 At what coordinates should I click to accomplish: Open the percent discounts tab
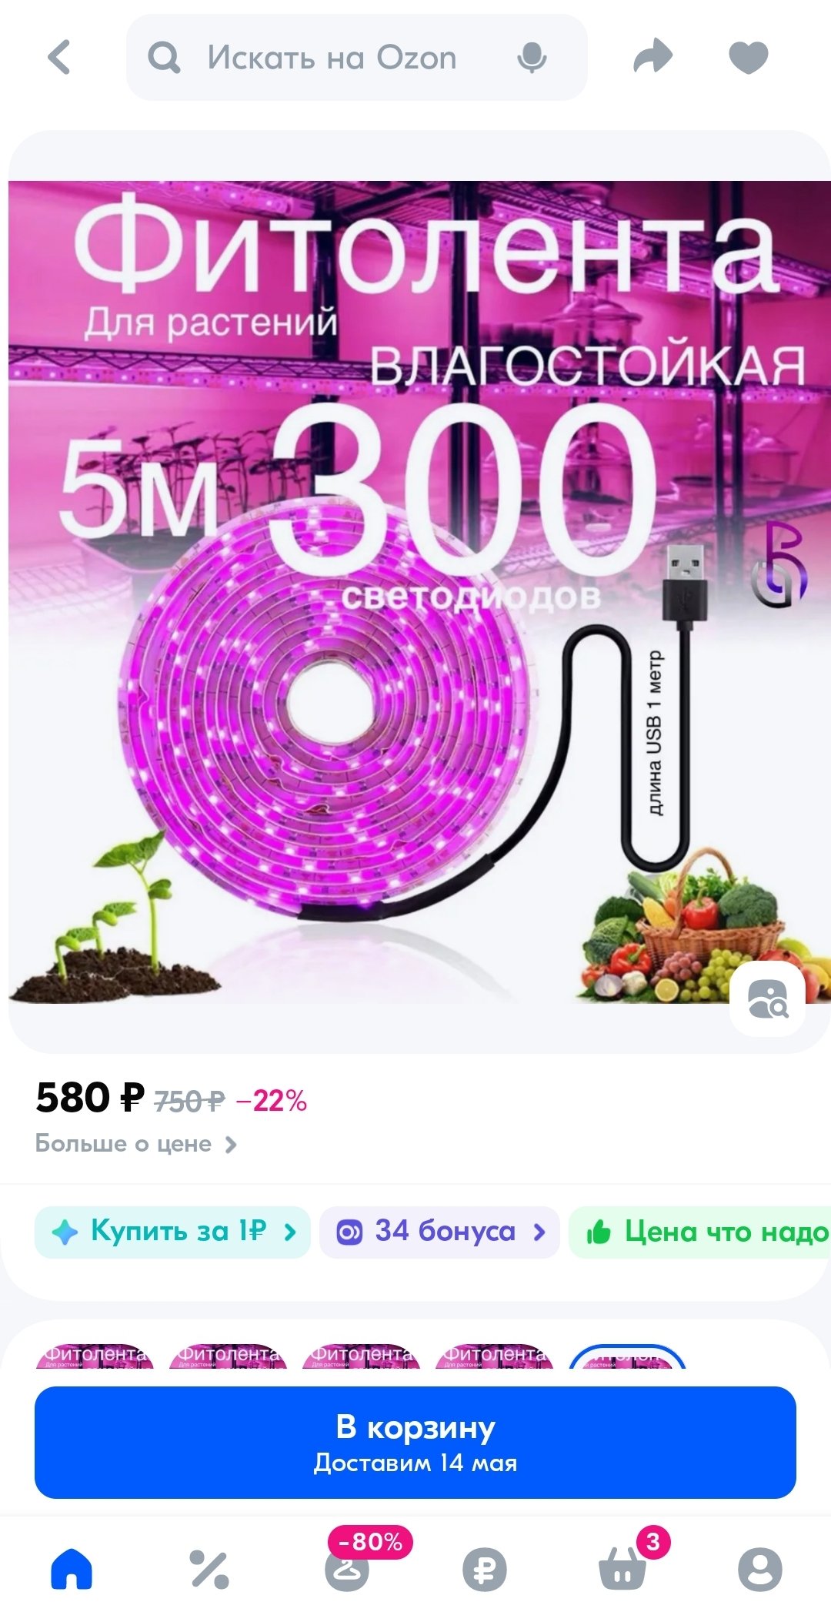click(209, 1568)
